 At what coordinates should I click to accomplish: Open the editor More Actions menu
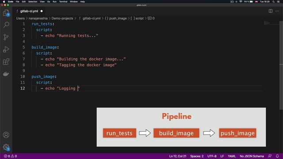coord(277,11)
